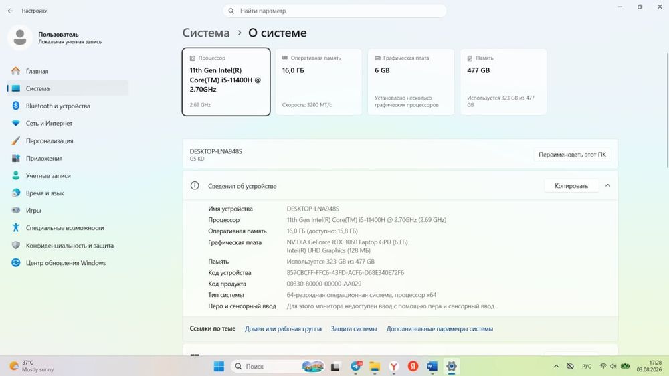The image size is (669, 376).
Task: Open Домен или рабочая группа link
Action: click(283, 329)
